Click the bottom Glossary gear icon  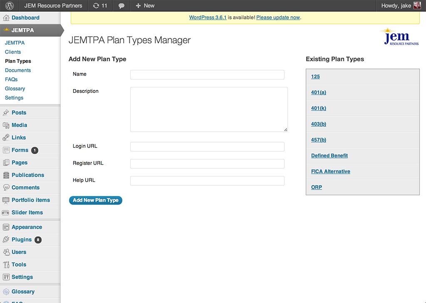6,292
